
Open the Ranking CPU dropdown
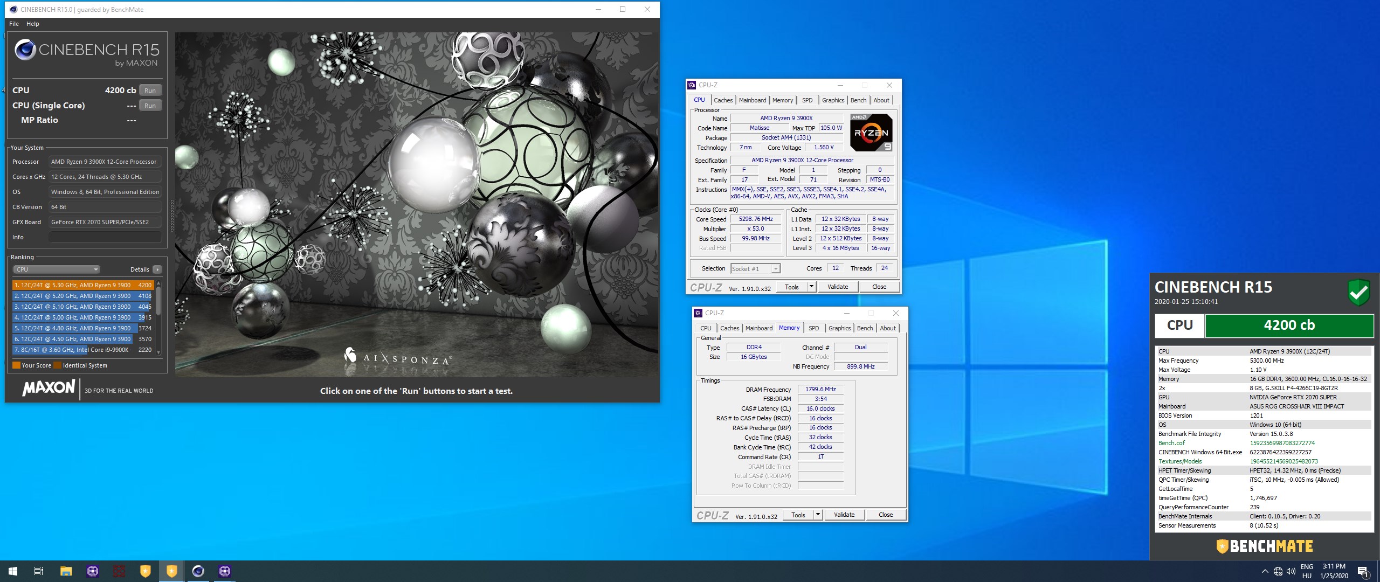57,269
